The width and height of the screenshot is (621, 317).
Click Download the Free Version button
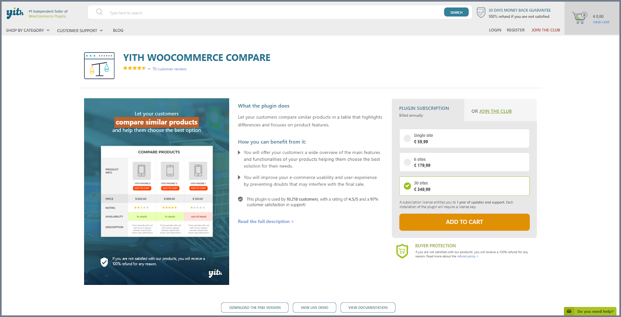pyautogui.click(x=255, y=307)
